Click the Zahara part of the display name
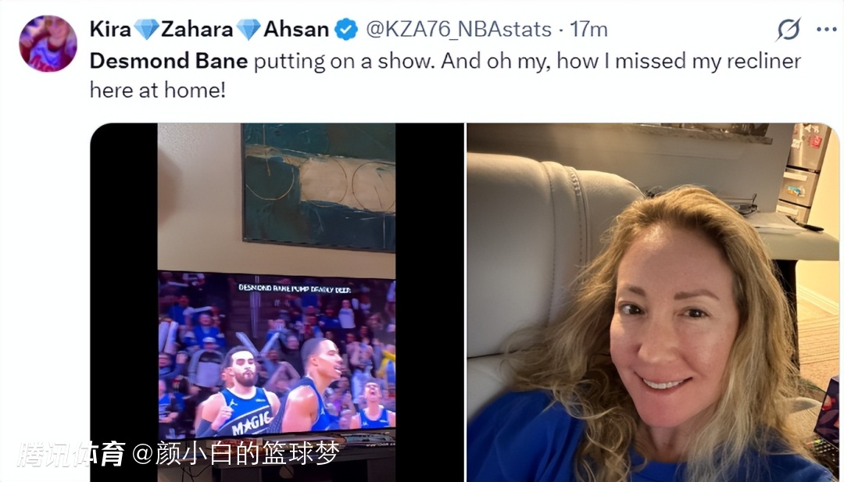Screen dimensions: 844x482 197,29
